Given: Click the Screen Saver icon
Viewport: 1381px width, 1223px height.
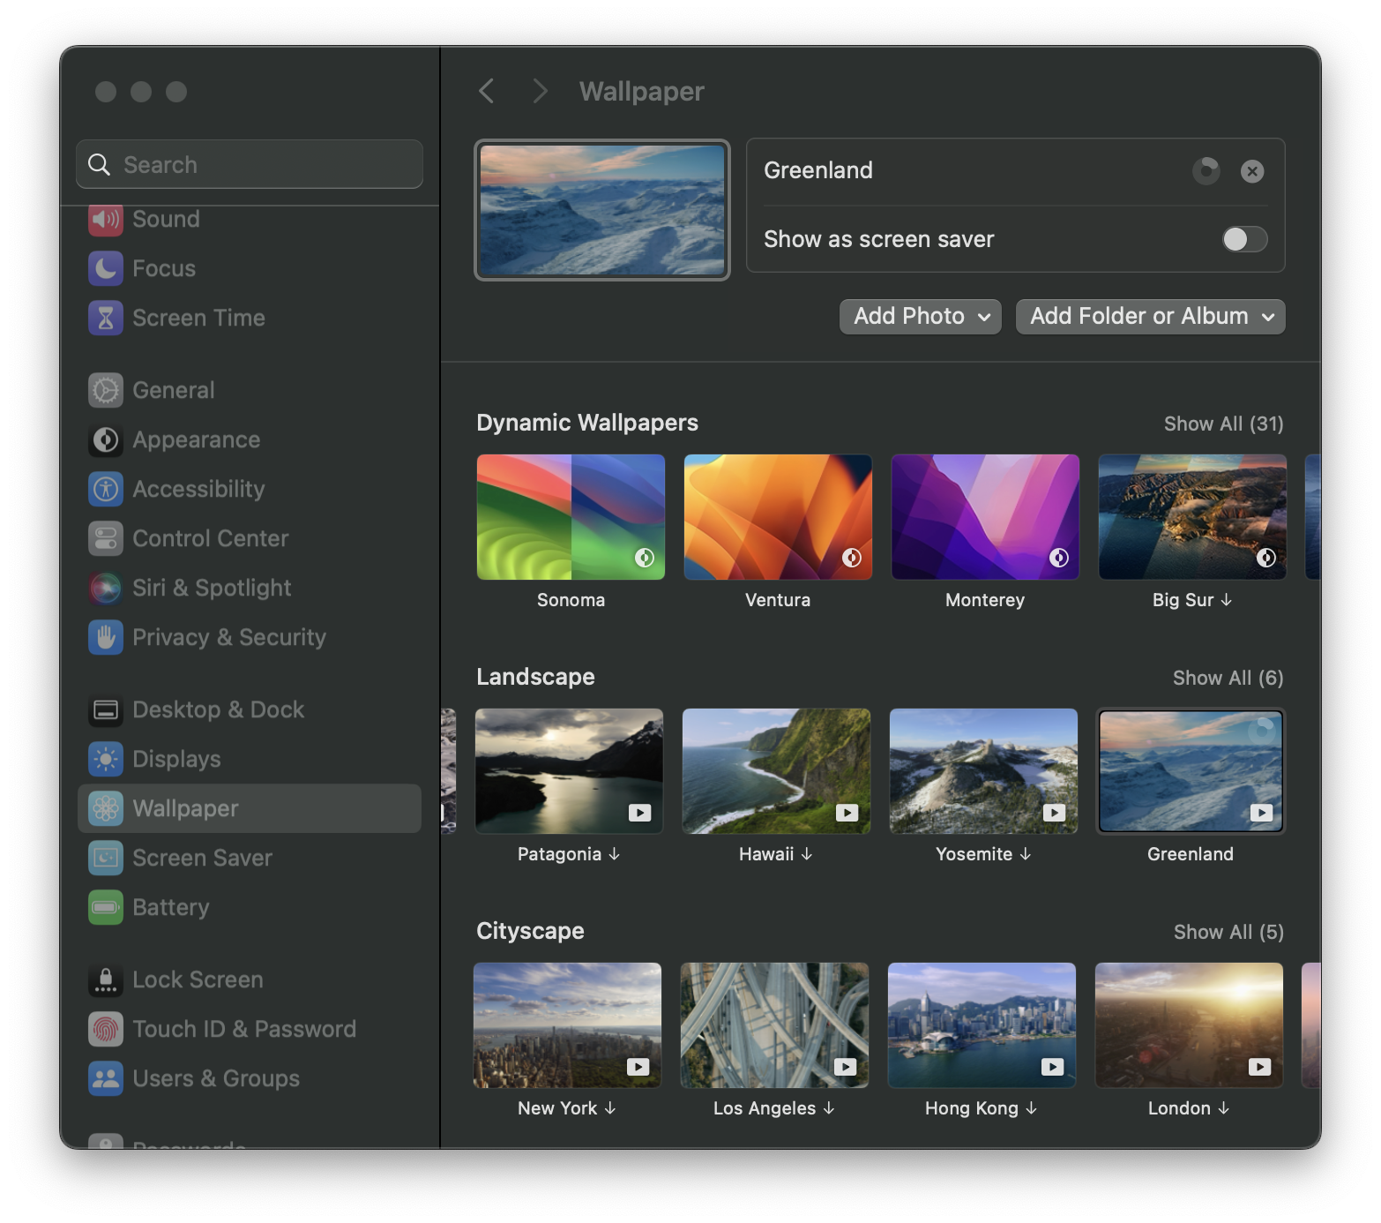Looking at the screenshot, I should (x=106, y=858).
